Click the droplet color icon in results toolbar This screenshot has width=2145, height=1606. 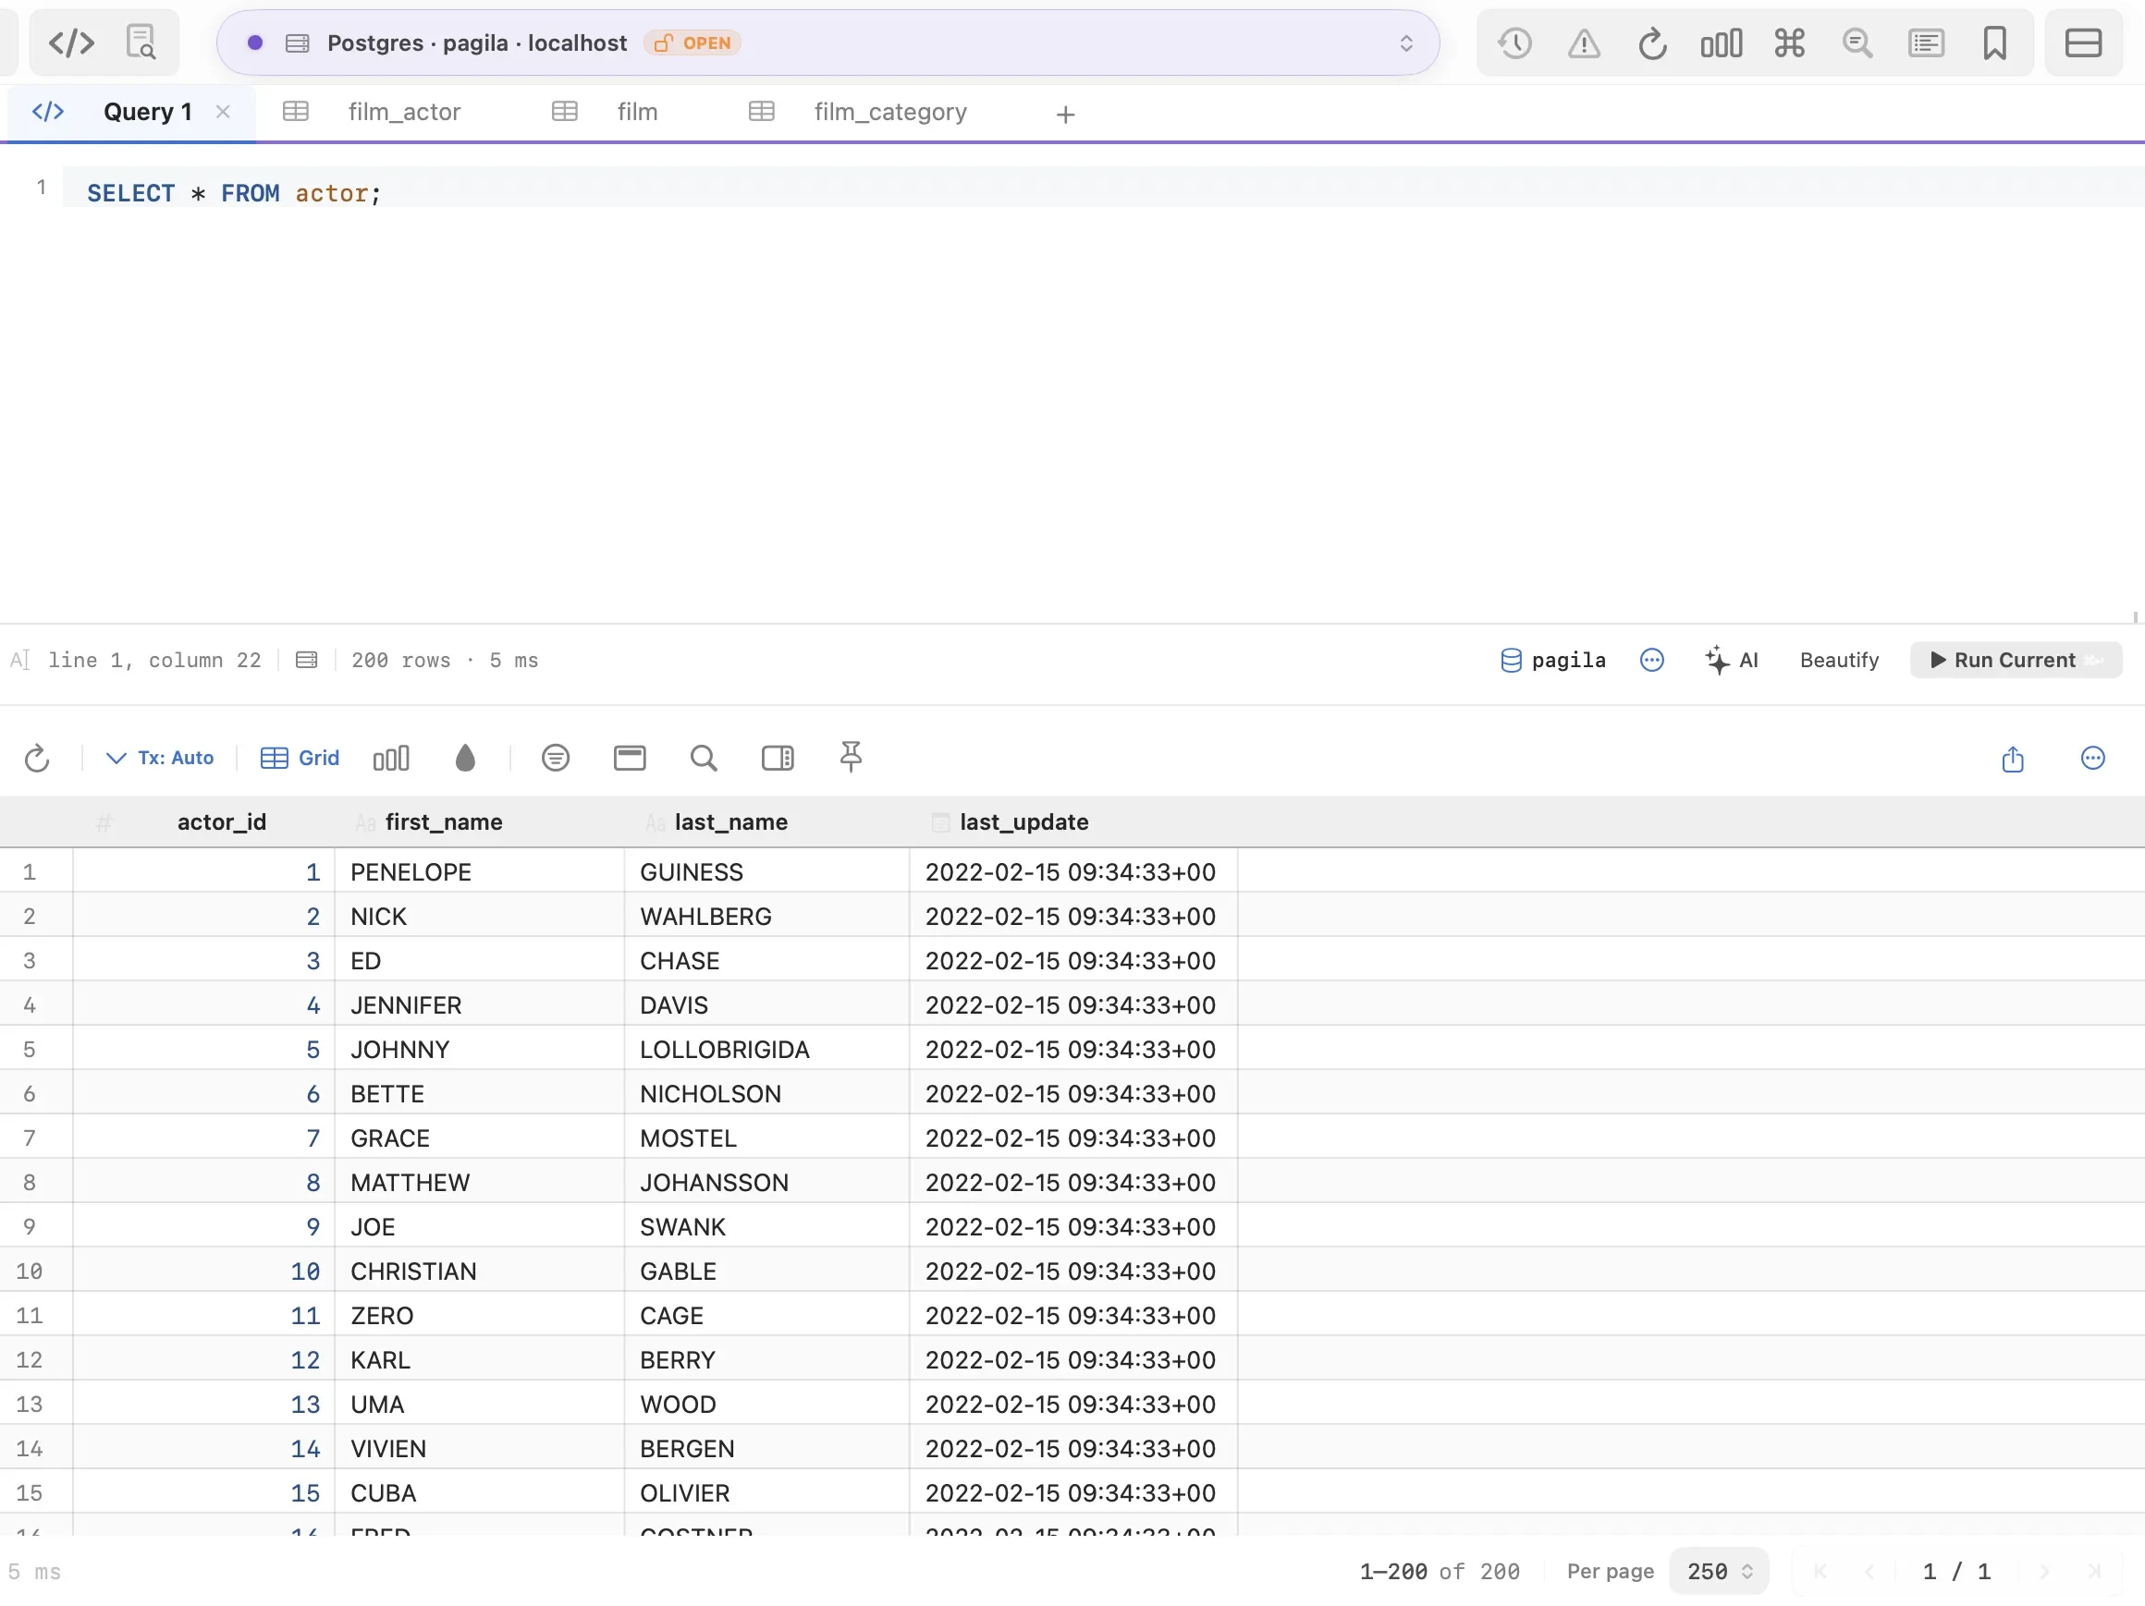coord(465,758)
